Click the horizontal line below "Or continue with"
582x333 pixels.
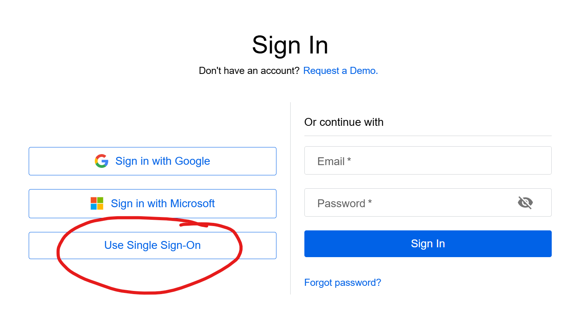(x=428, y=136)
